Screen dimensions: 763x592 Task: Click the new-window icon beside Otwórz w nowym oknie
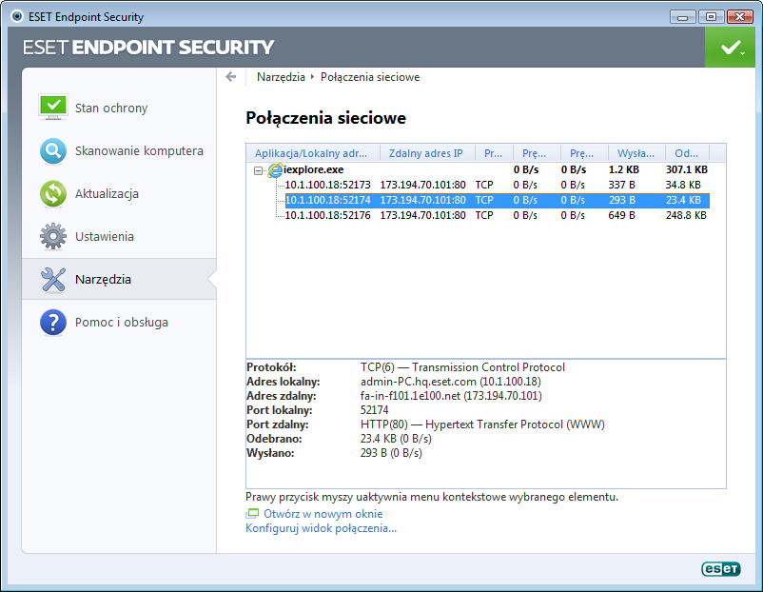252,514
